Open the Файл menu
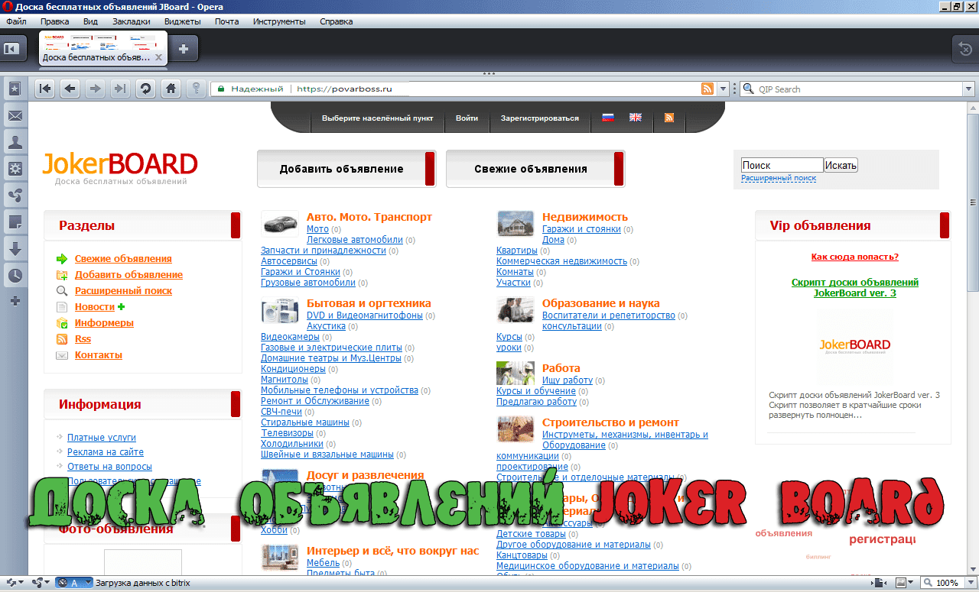 pyautogui.click(x=16, y=21)
